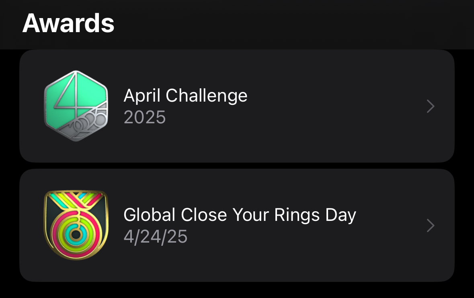Open the April Challenge award title
Image resolution: width=474 pixels, height=298 pixels.
[185, 96]
